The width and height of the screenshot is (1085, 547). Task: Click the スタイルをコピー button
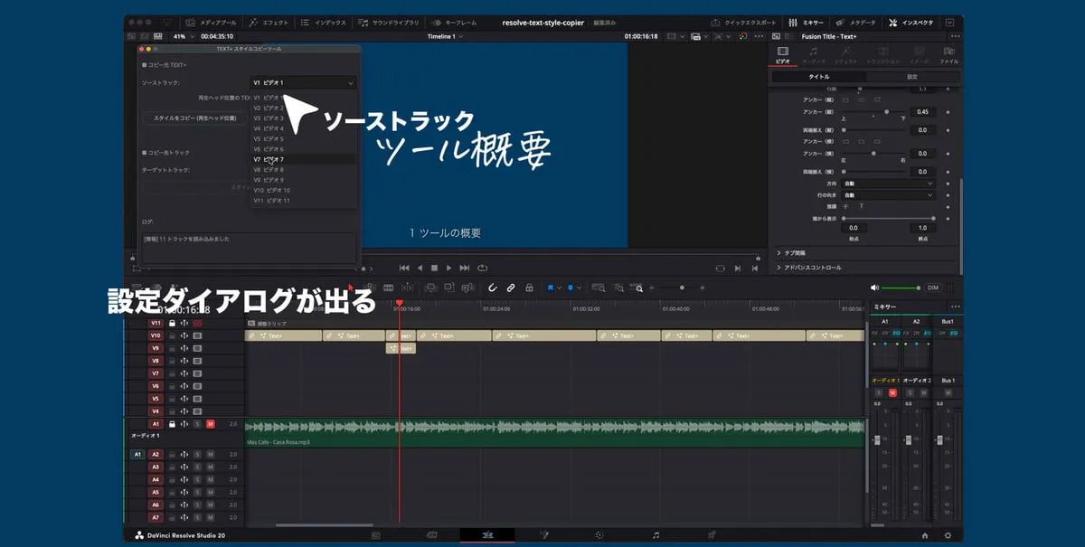(x=194, y=118)
